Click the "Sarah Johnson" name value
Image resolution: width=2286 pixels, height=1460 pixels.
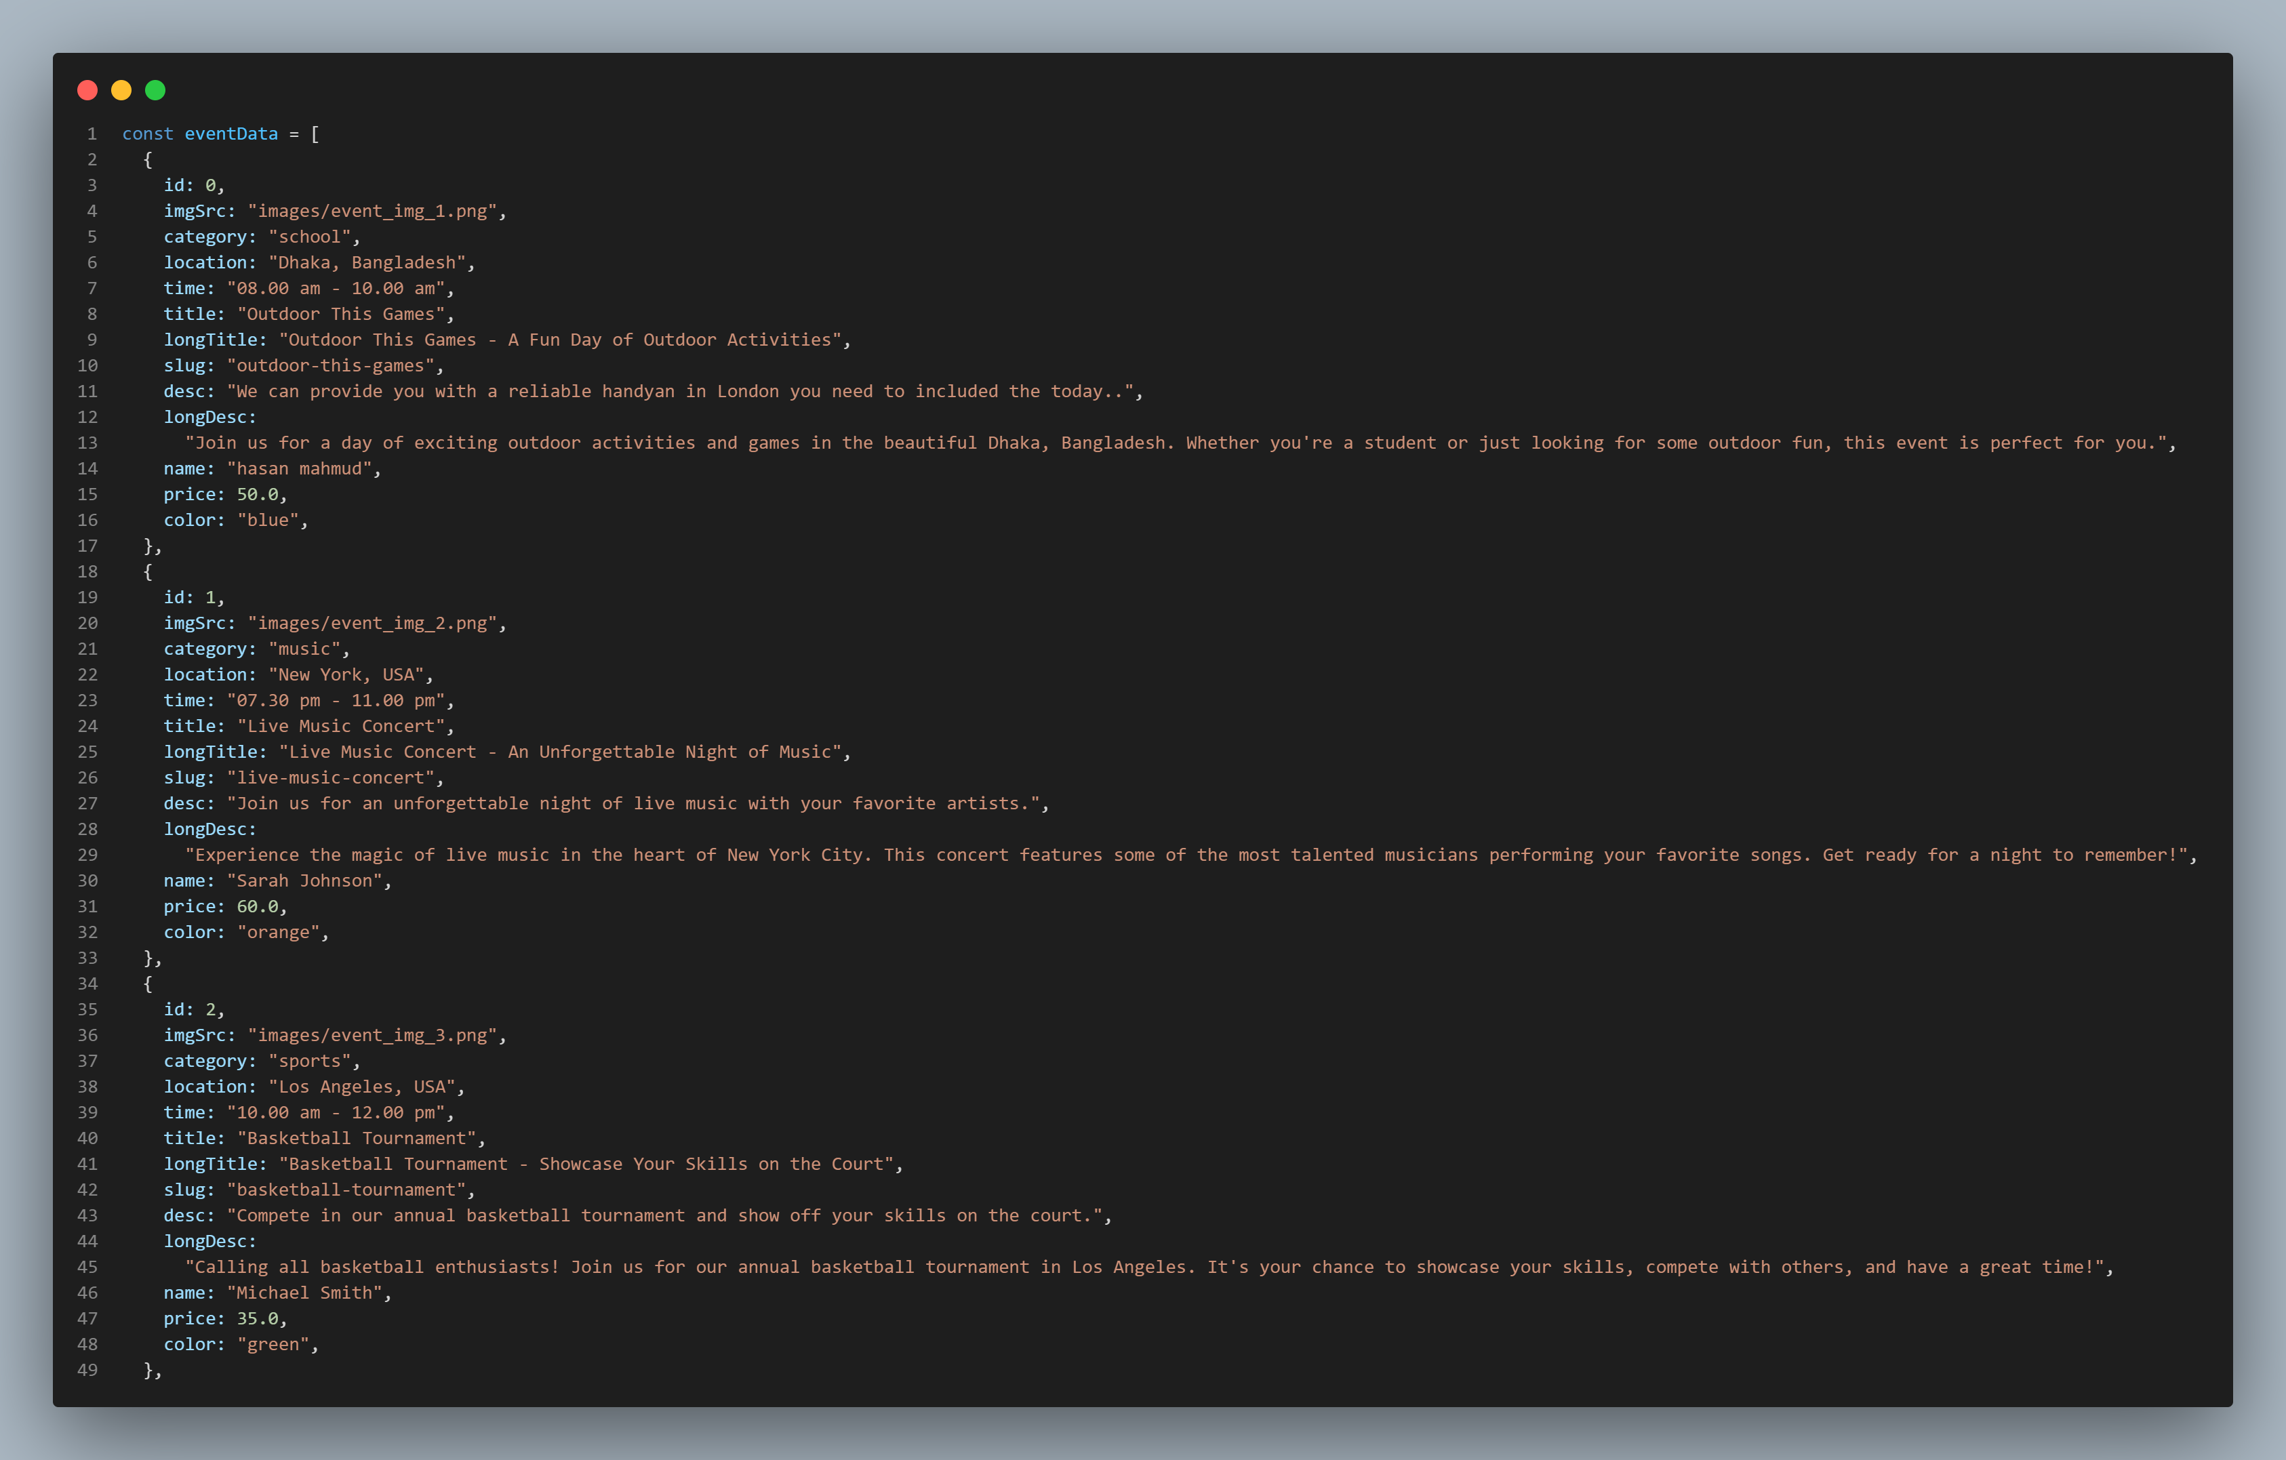pyautogui.click(x=304, y=881)
